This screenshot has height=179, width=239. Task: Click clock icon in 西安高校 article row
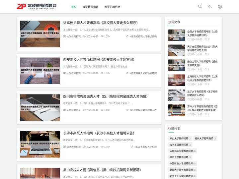click(x=84, y=73)
